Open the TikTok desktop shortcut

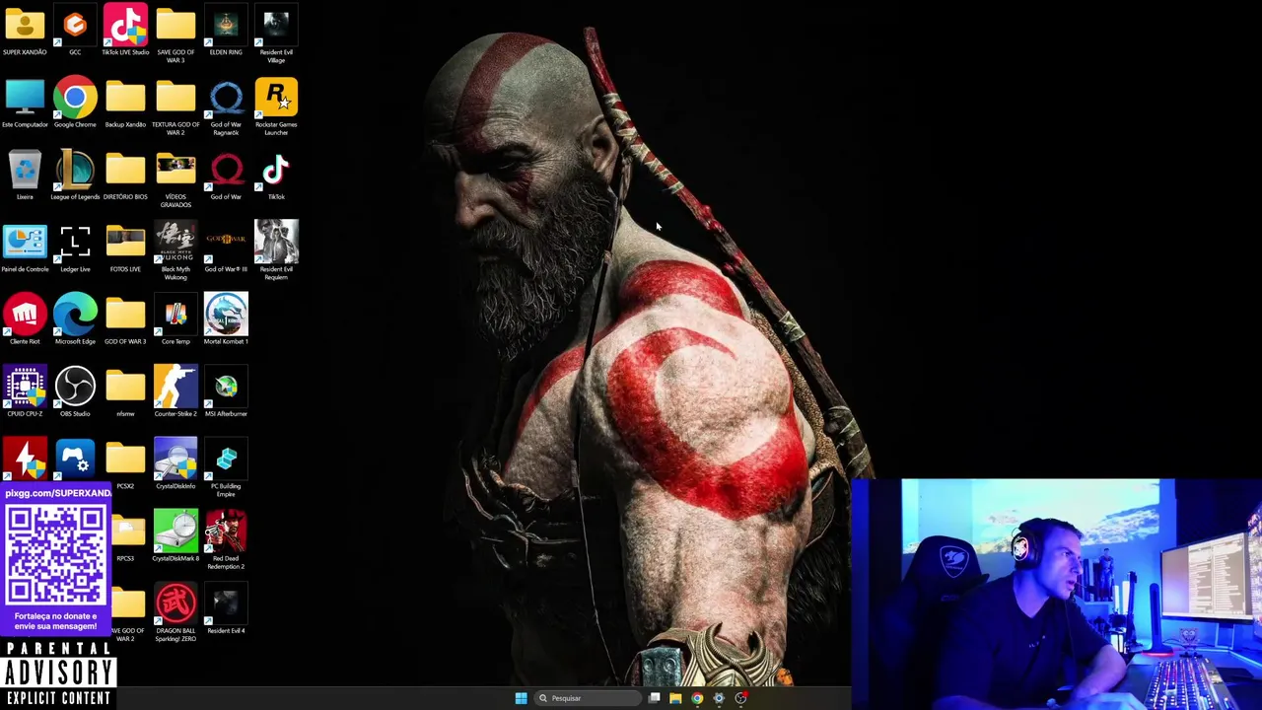(x=276, y=176)
